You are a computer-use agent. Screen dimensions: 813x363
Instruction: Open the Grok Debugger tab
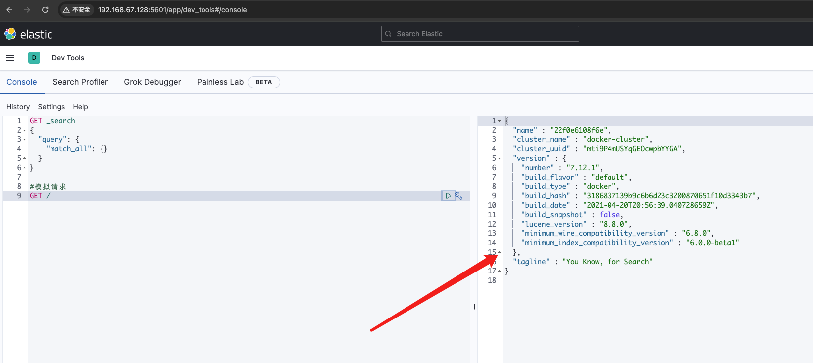click(152, 82)
